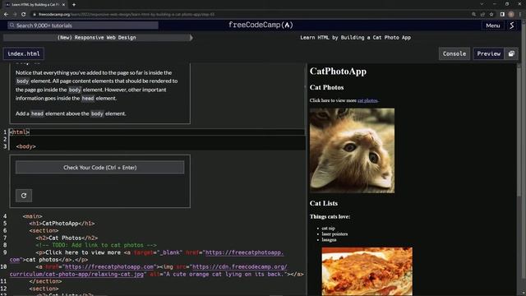Viewport: 526px width, 296px height.
Task: Click the browser forward arrow
Action: 15,15
